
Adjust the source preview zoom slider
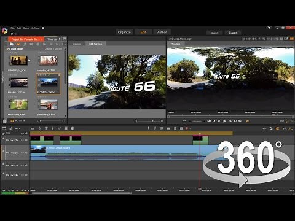click(x=149, y=121)
